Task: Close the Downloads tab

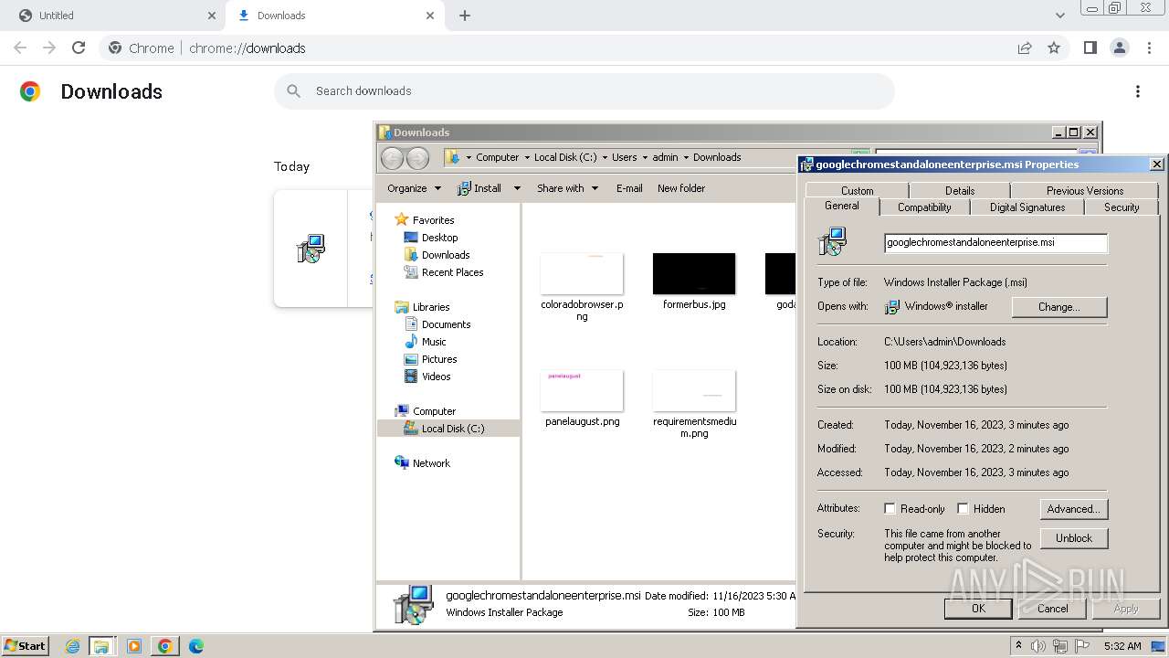Action: tap(430, 16)
